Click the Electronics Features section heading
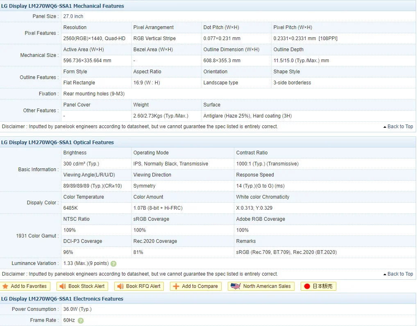The width and height of the screenshot is (417, 326). [x=62, y=299]
